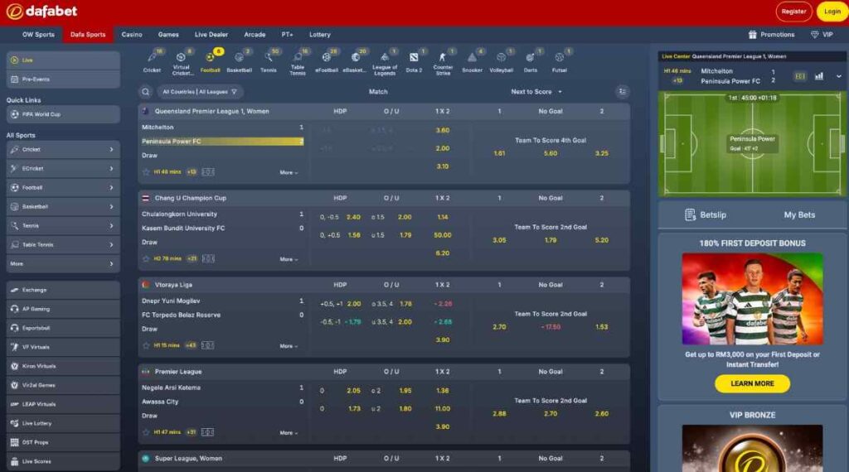
Task: Open the My Bets tab
Action: 799,215
